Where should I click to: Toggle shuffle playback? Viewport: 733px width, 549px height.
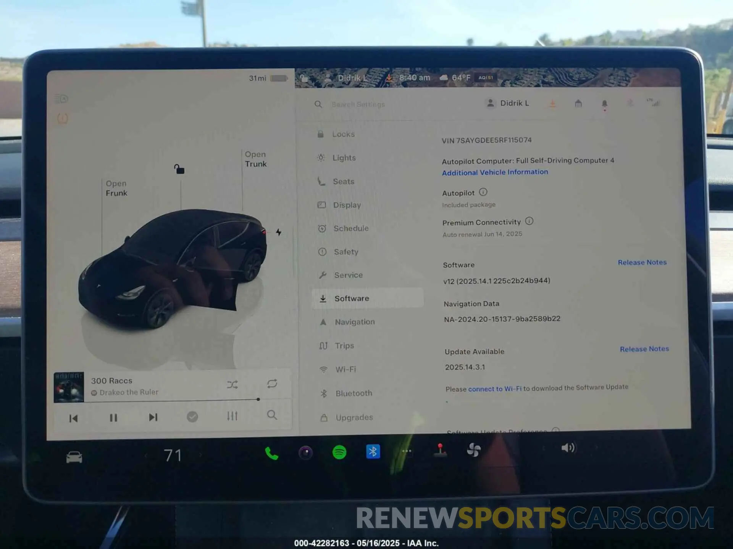click(x=232, y=384)
